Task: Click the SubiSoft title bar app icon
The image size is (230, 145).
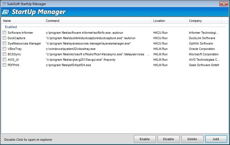Action: click(4, 4)
